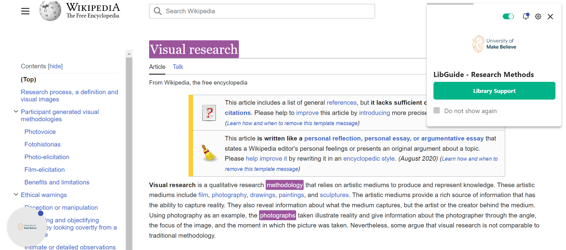Viewport: 566px width, 250px height.
Task: Collapse 'Participant generated visual methodologies' section
Action: click(16, 112)
